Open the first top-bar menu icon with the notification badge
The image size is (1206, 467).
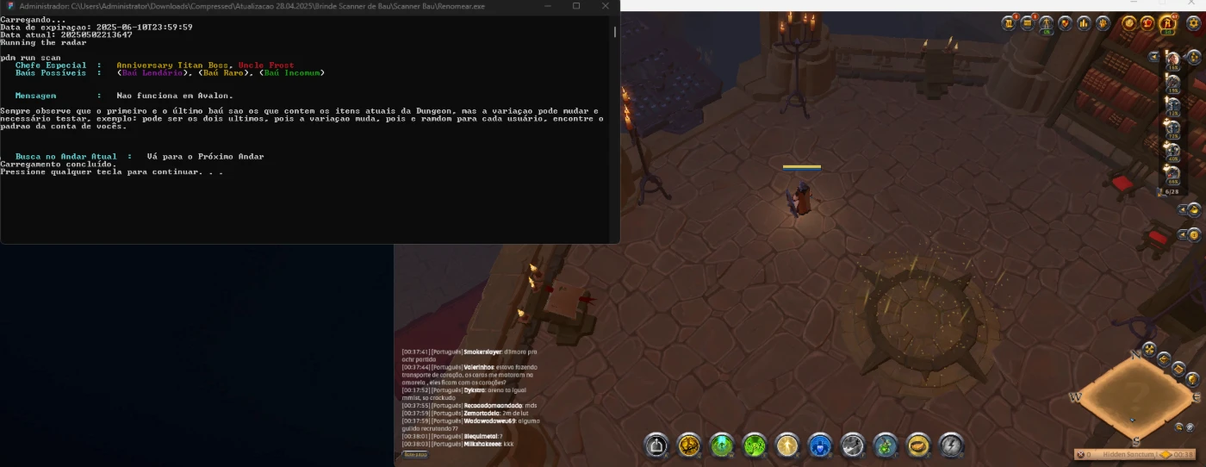click(1009, 23)
